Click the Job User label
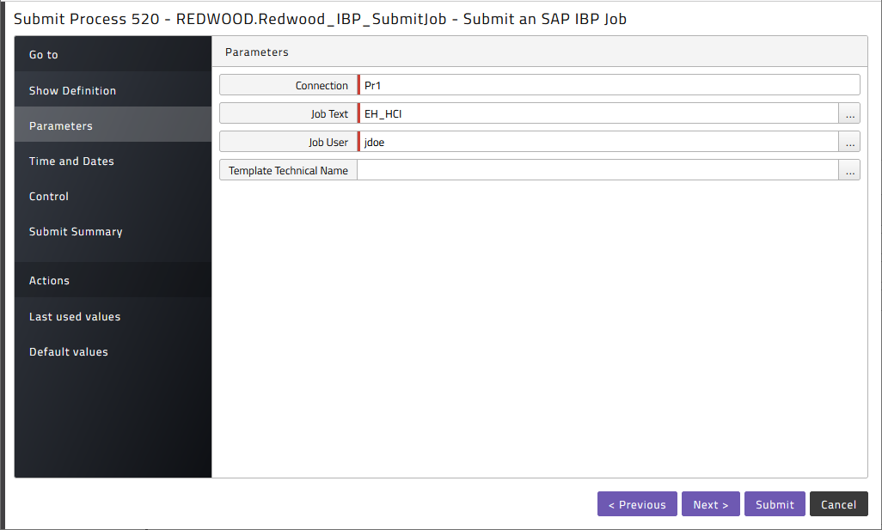This screenshot has height=530, width=882. 328,143
